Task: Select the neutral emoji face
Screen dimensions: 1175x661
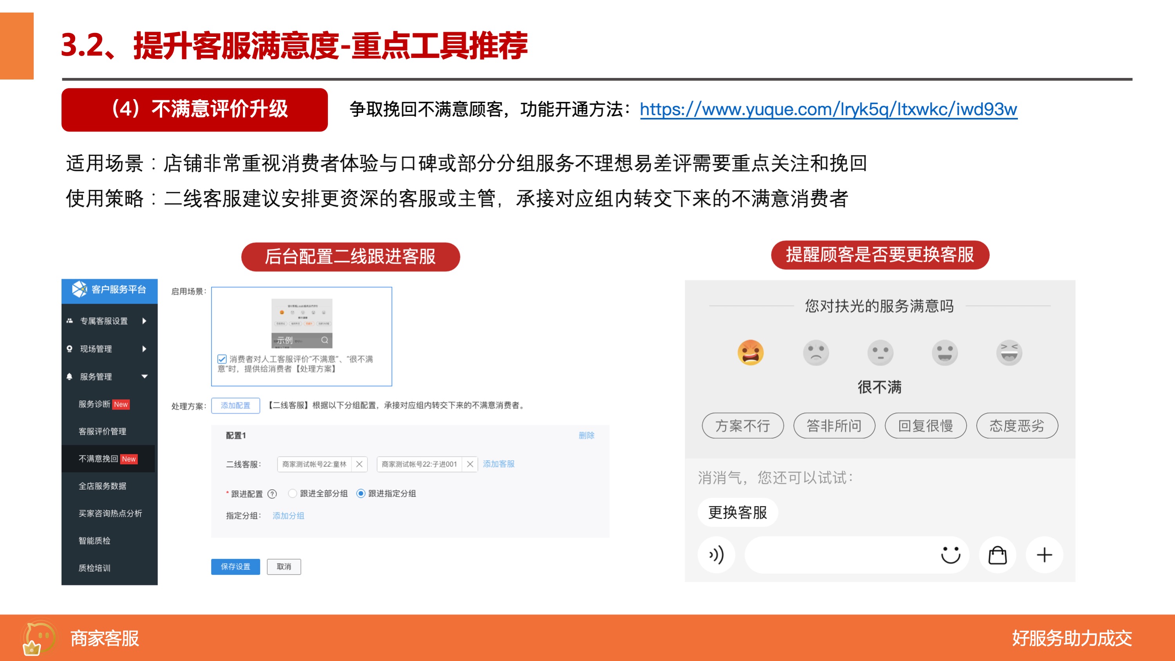Action: pyautogui.click(x=880, y=353)
